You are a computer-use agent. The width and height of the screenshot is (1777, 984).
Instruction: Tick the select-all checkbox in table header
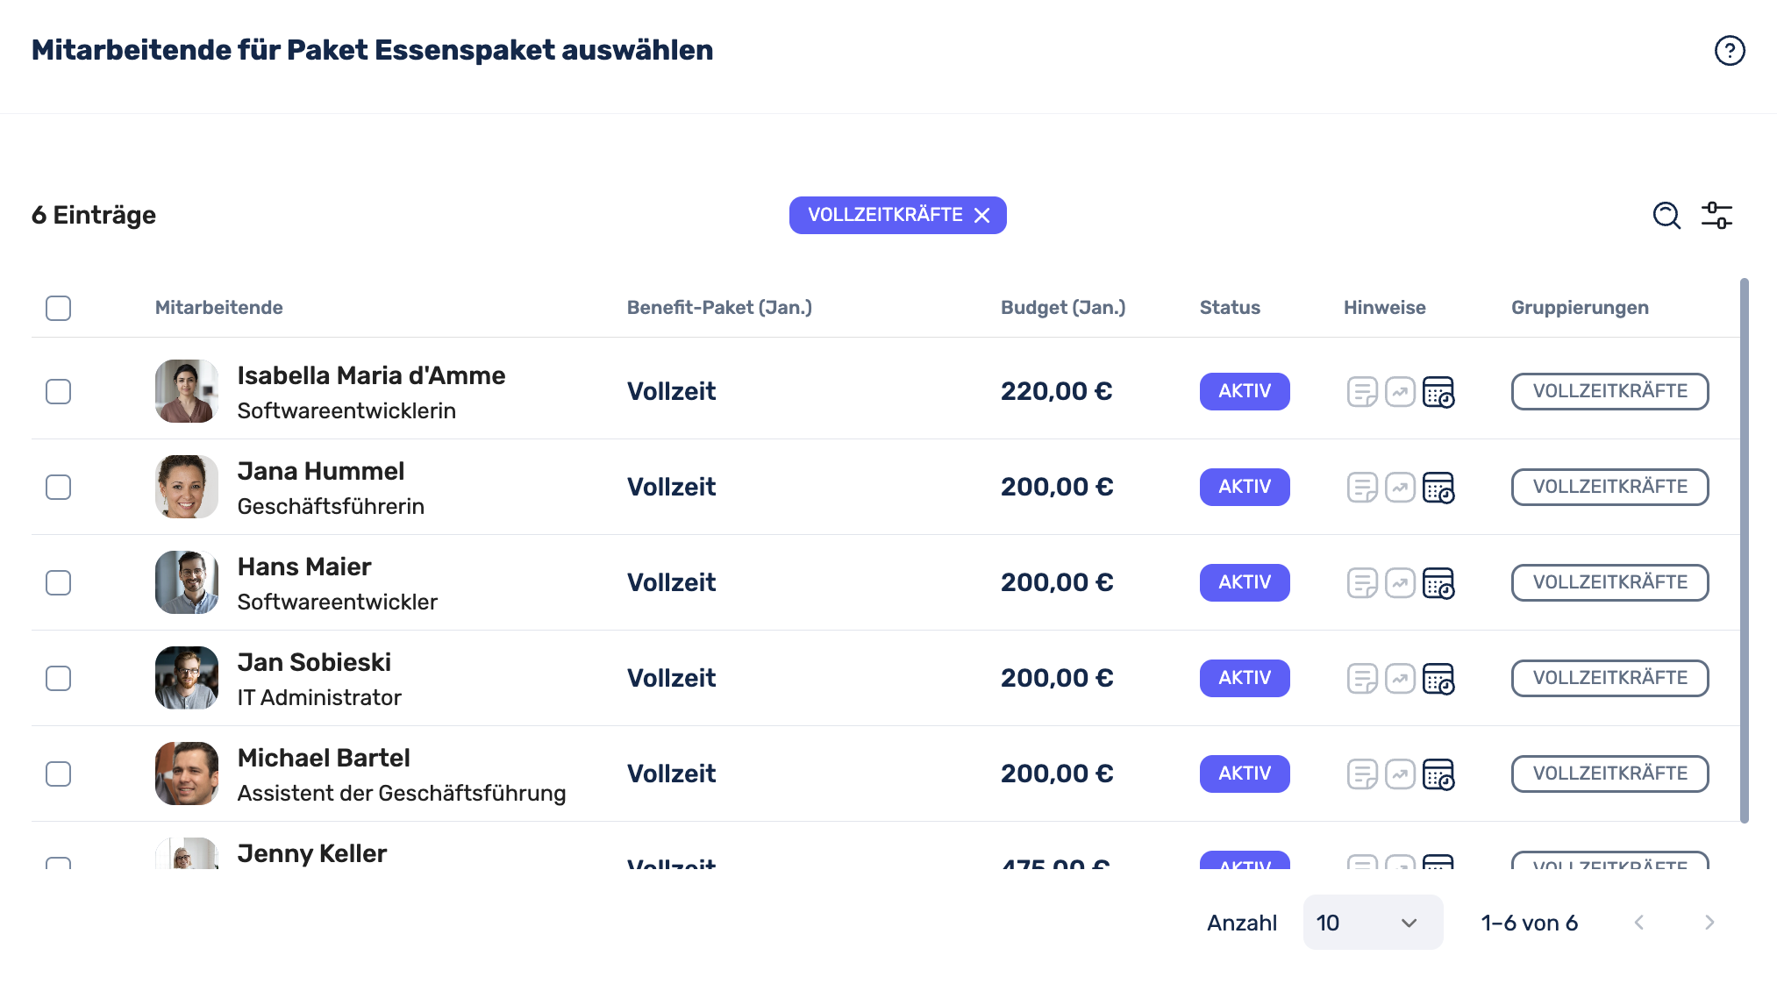click(59, 308)
